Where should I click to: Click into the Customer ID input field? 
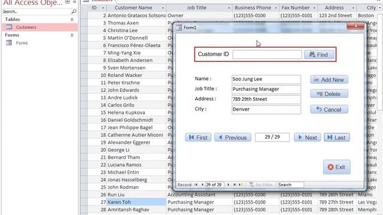click(x=267, y=54)
